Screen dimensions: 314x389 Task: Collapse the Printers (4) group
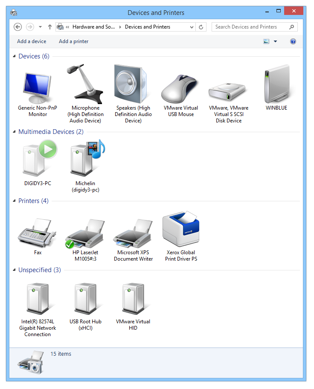[14, 201]
